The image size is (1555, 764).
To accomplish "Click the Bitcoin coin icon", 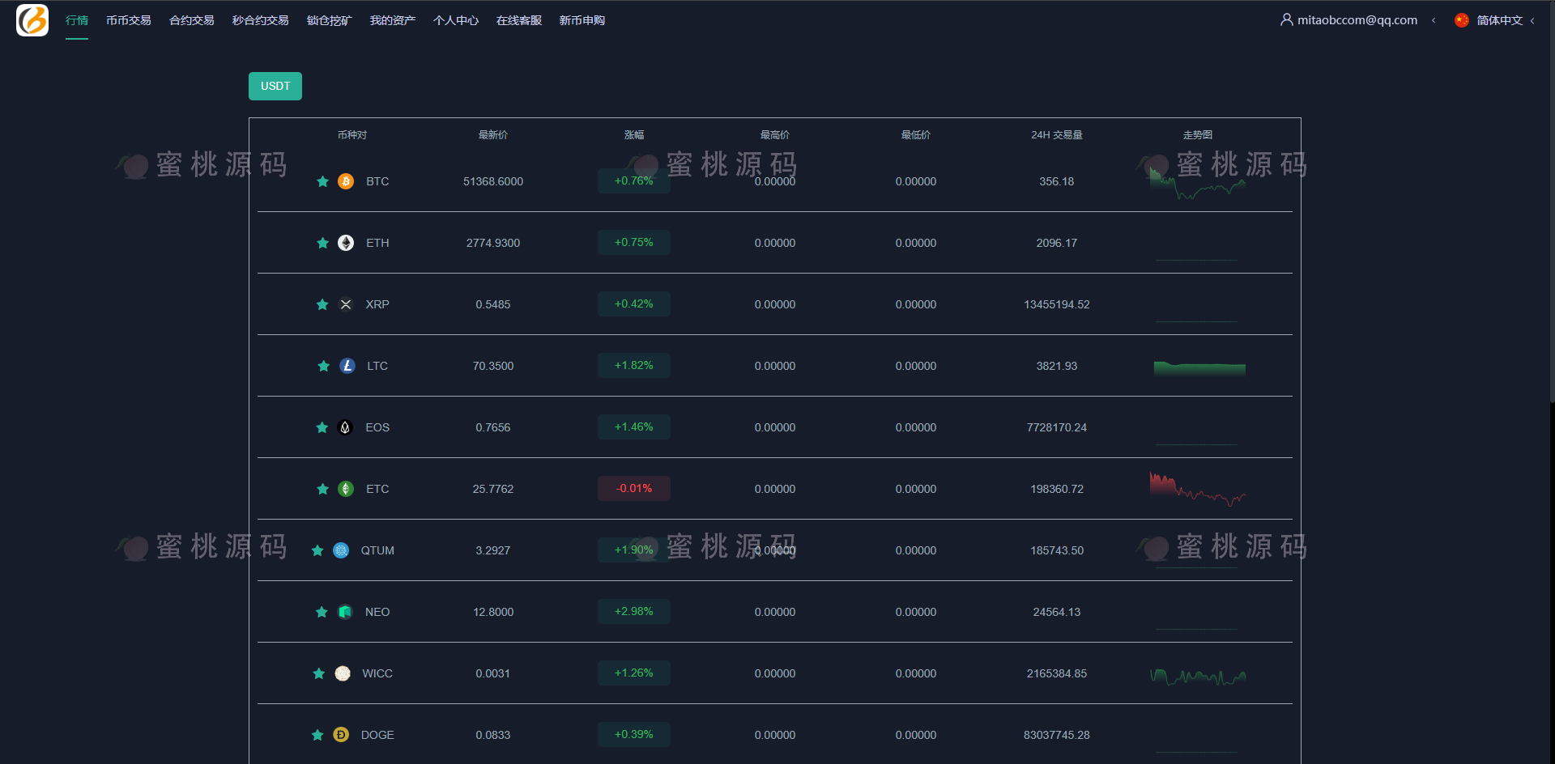I will 346,181.
